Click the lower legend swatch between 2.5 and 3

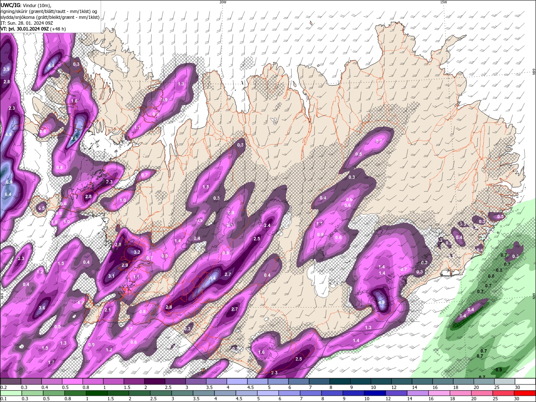160,393
